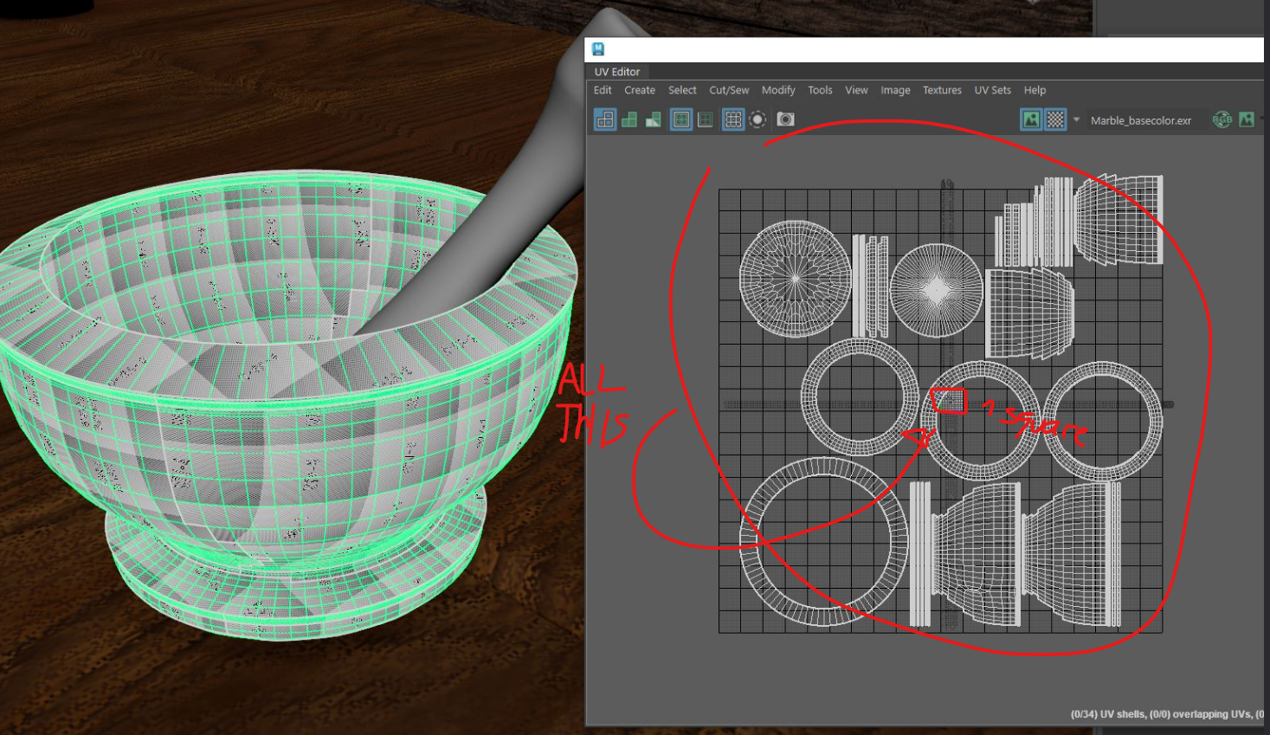The height and width of the screenshot is (735, 1270).
Task: Click the isolate select circle icon
Action: (757, 119)
